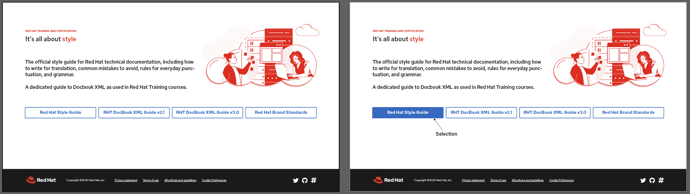690x194 pixels.
Task: Open Cookie Preferences link in right footer
Action: [561, 180]
